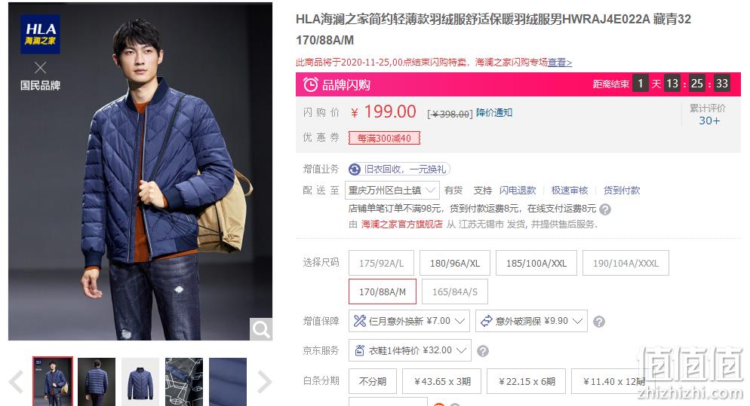Show previous product thumbnails with left arrow
Viewport: 750px width, 406px height.
click(x=17, y=382)
